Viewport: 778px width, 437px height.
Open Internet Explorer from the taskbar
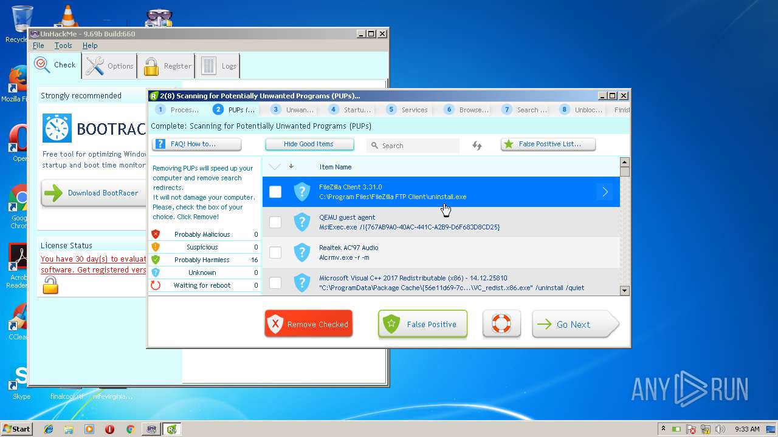(49, 429)
